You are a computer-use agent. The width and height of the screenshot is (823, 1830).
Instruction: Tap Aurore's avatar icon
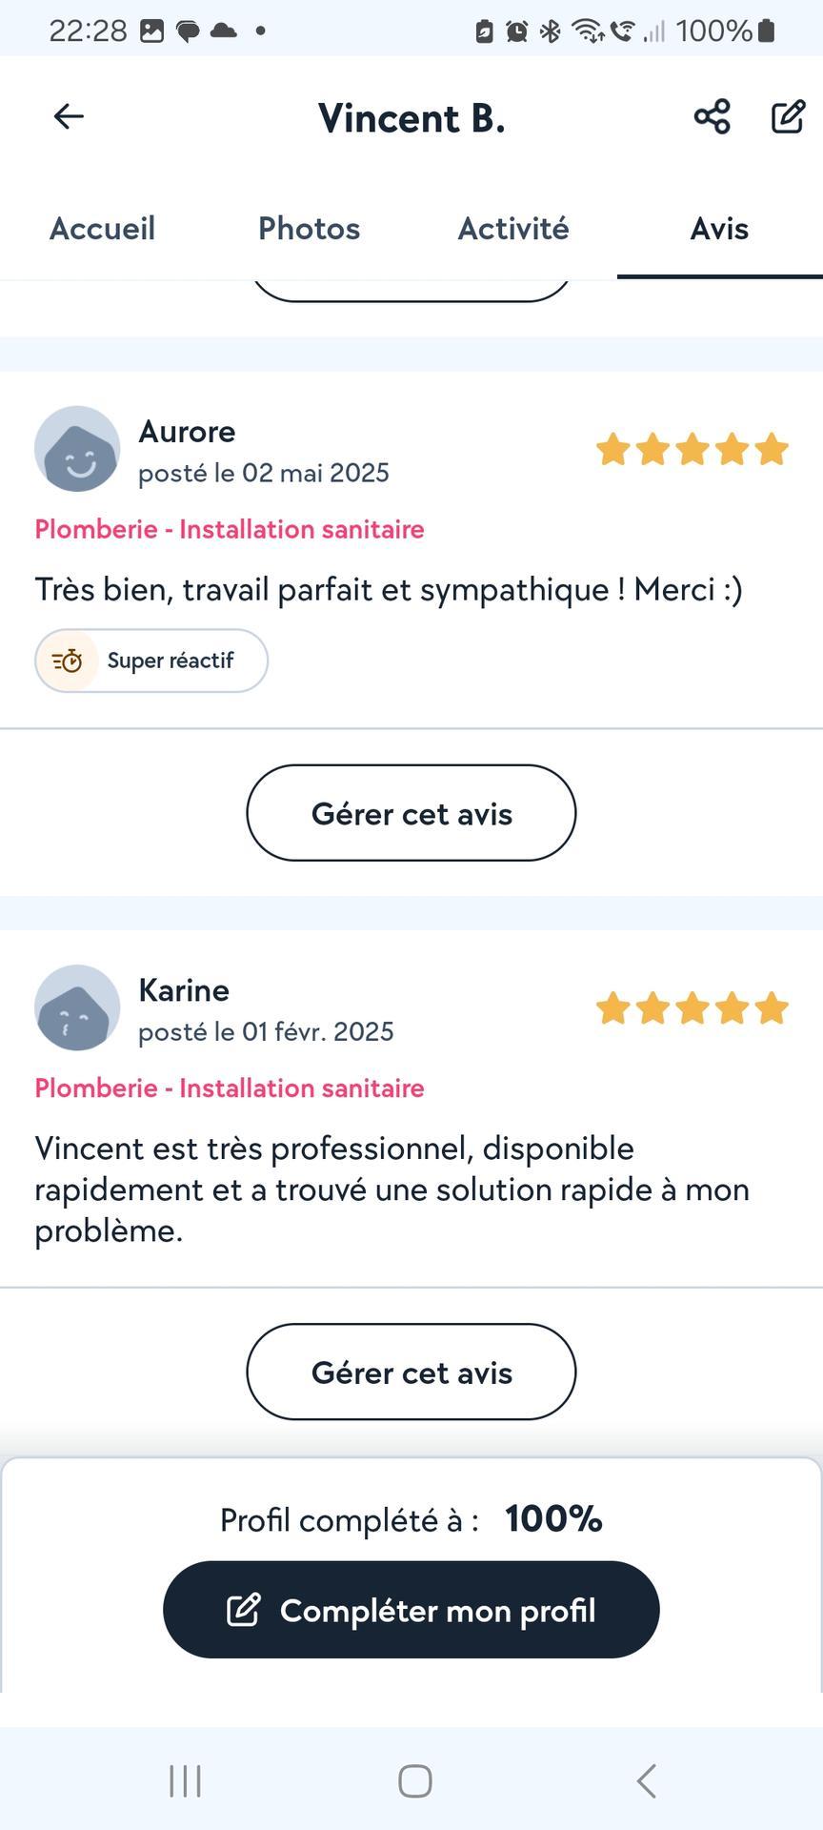(x=77, y=449)
